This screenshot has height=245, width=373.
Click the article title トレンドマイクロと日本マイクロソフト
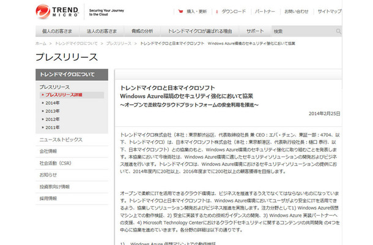coord(168,88)
